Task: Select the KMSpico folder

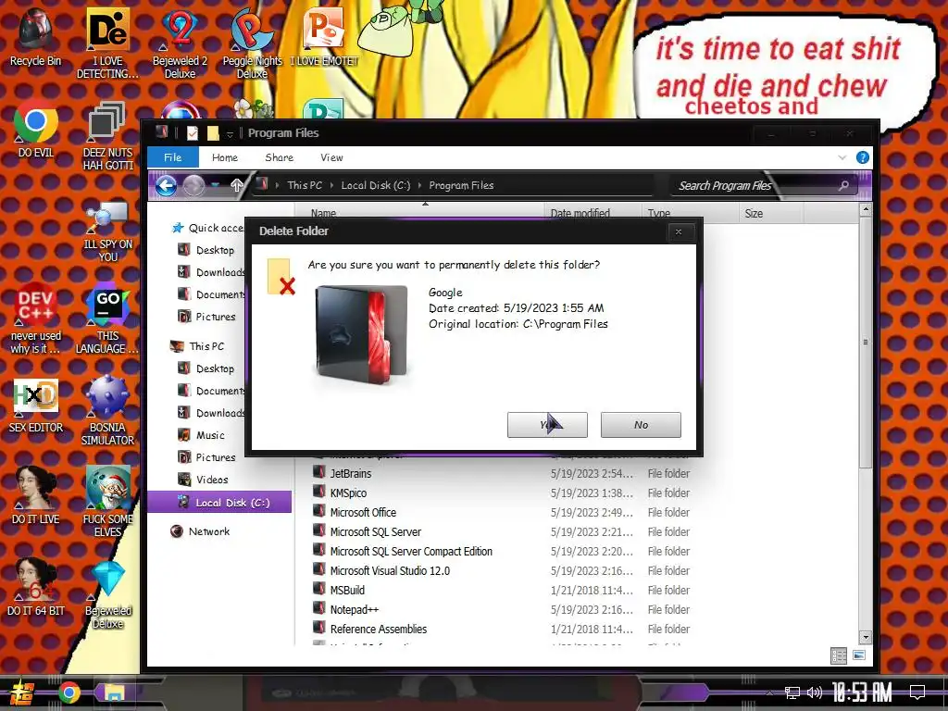Action: click(502, 493)
